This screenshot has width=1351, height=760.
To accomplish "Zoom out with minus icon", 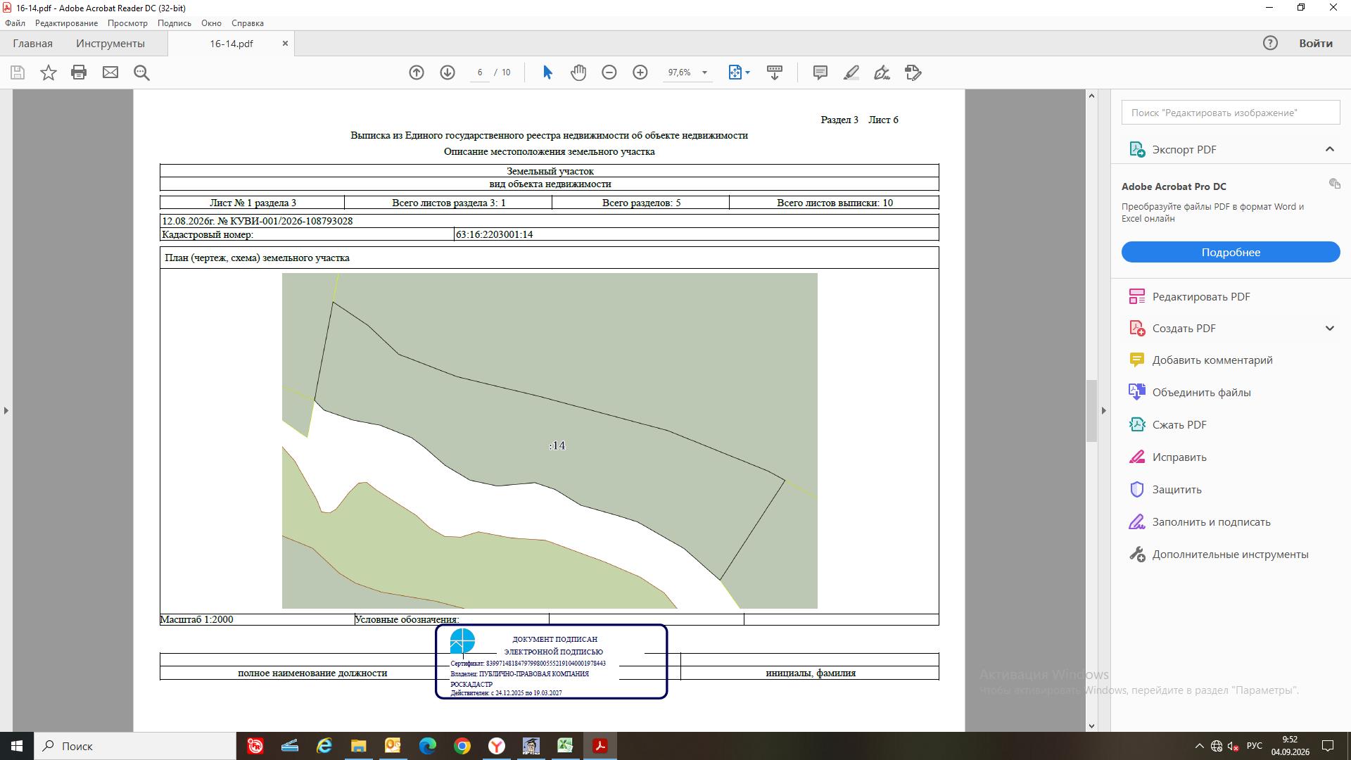I will 609,72.
